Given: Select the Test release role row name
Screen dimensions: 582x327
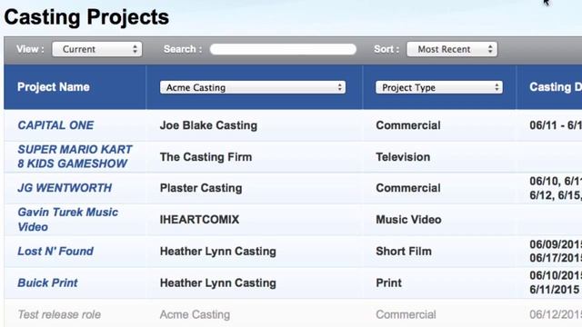Looking at the screenshot, I should tap(59, 314).
